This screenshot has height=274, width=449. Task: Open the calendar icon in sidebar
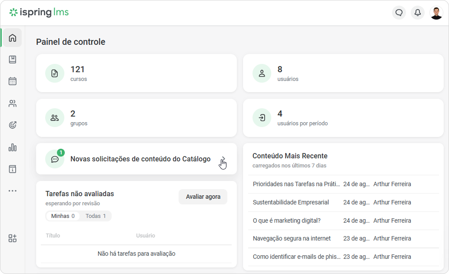coord(12,81)
